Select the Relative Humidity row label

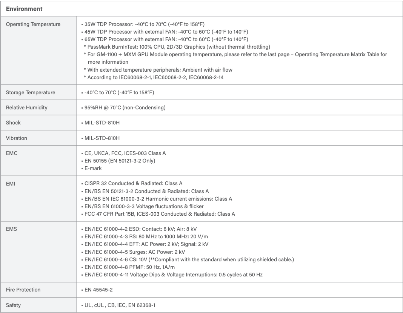coord(26,107)
